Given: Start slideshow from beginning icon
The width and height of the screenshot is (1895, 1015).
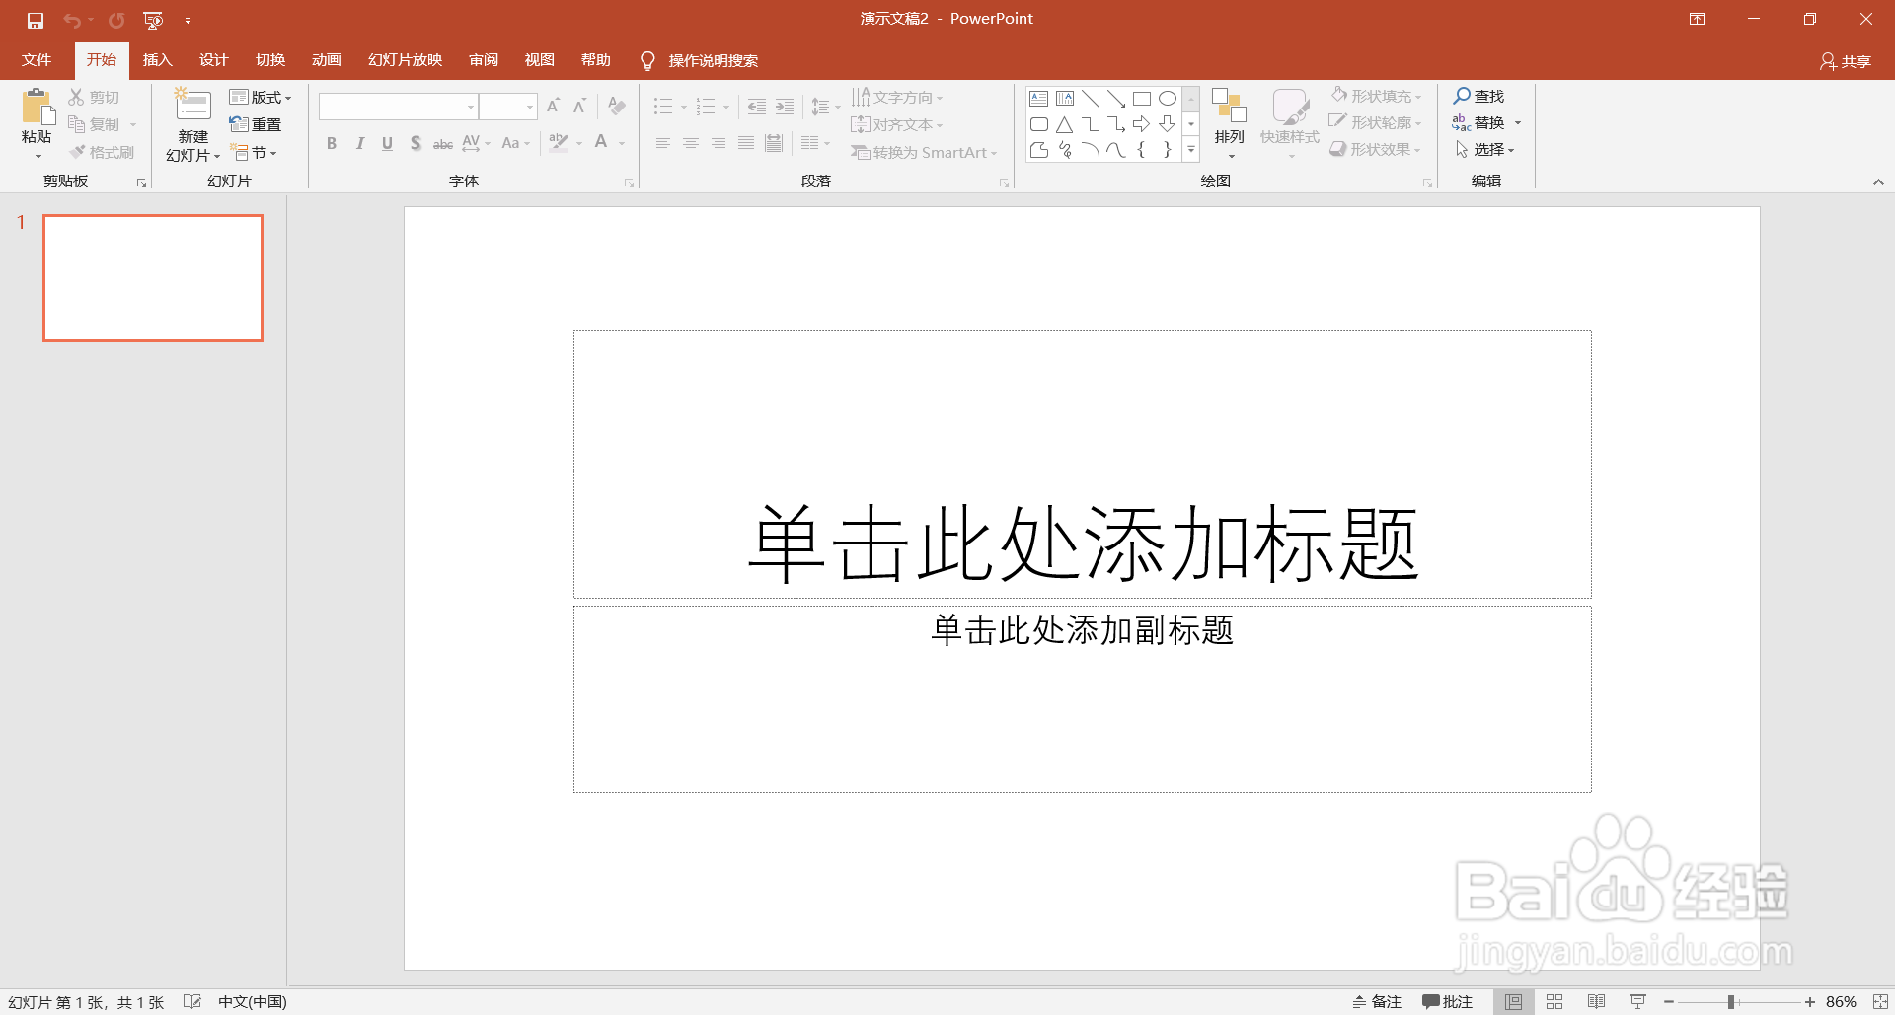Looking at the screenshot, I should click(153, 20).
